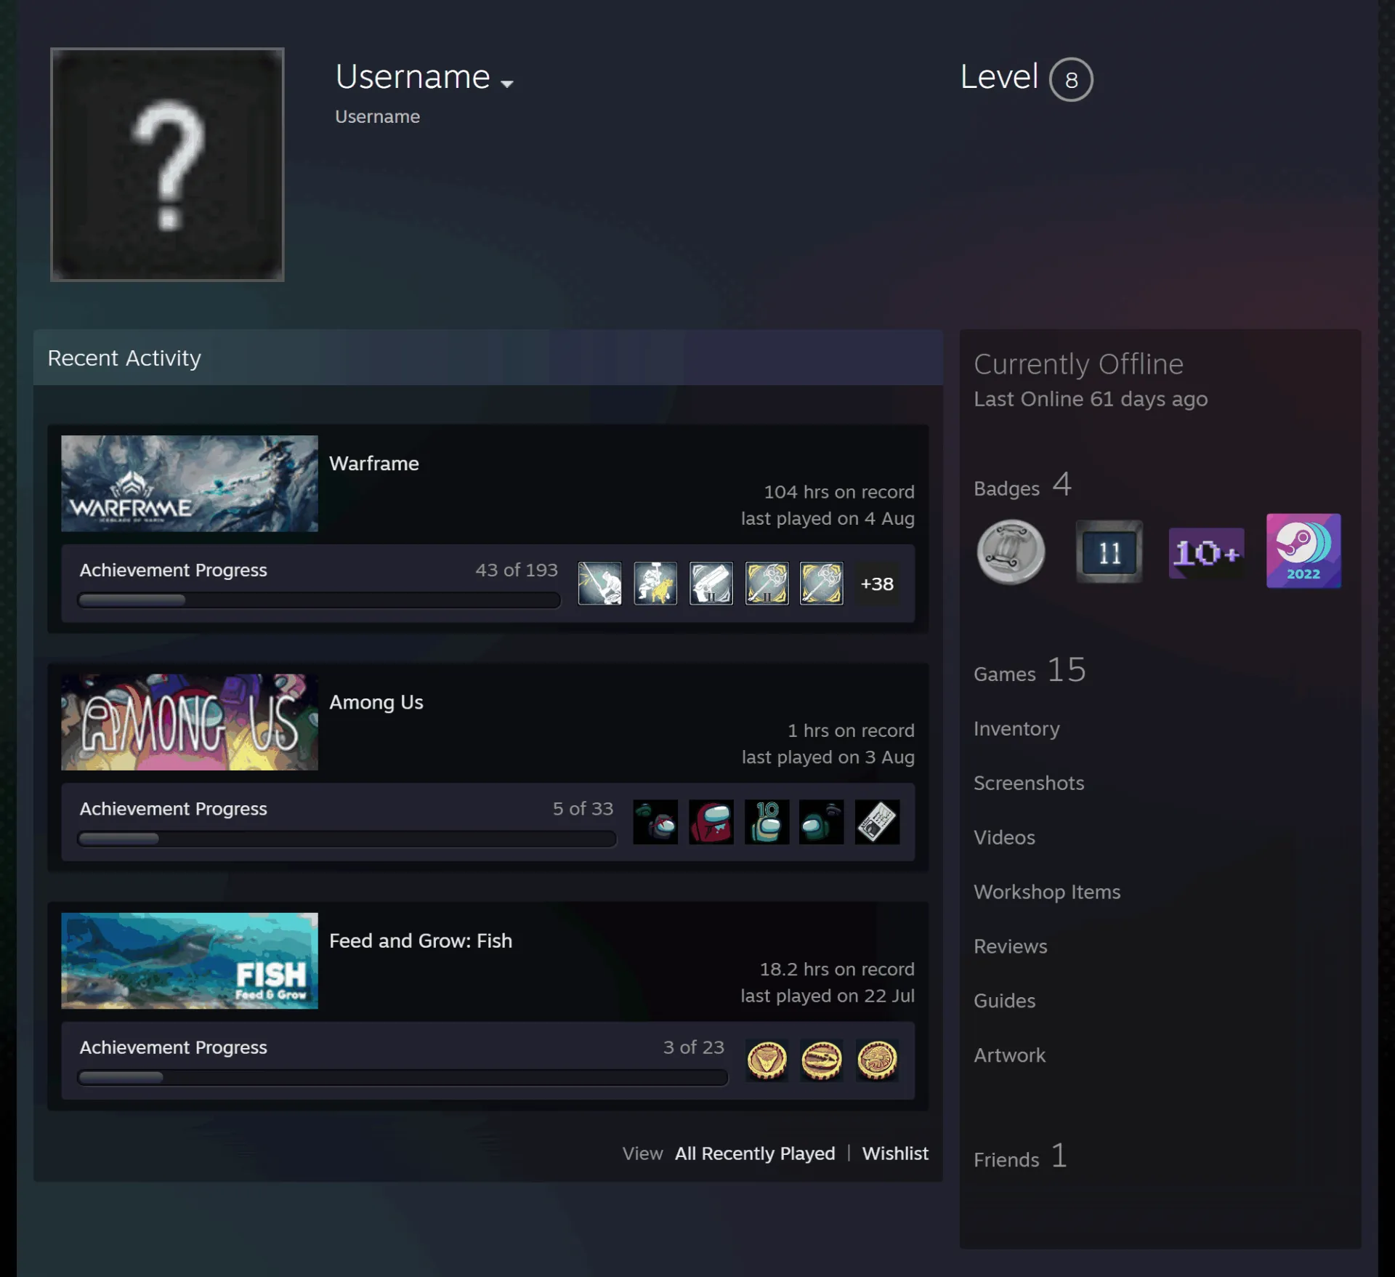The width and height of the screenshot is (1395, 1277).
Task: View Among Us '10' crewmate achievement icon
Action: point(767,822)
